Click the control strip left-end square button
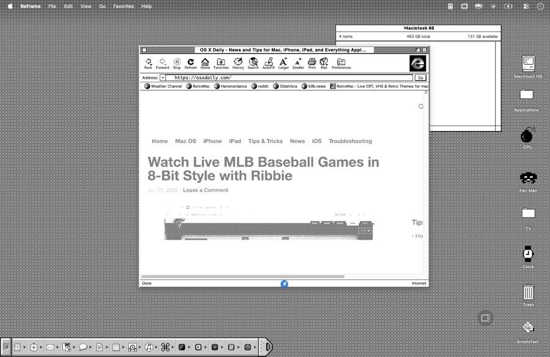Viewport: 550px width, 357px height. click(6, 347)
